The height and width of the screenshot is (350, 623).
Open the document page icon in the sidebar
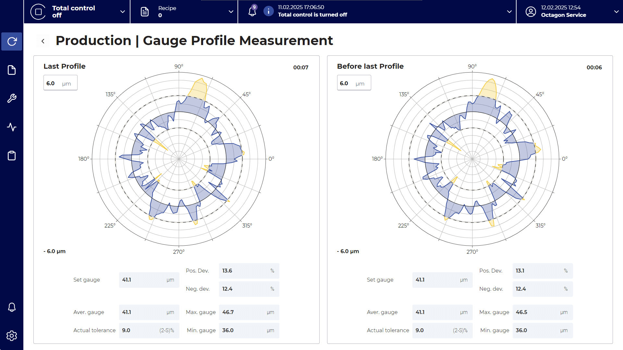(12, 70)
